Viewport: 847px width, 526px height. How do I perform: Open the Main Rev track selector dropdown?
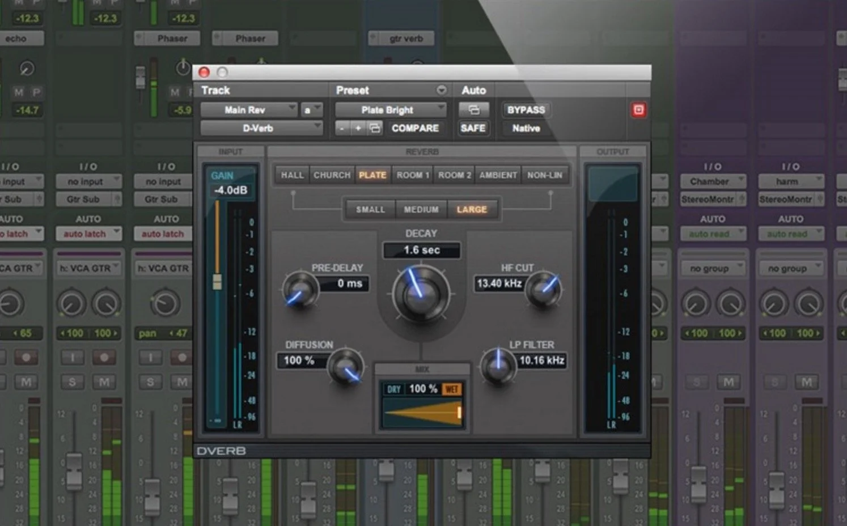(x=249, y=110)
